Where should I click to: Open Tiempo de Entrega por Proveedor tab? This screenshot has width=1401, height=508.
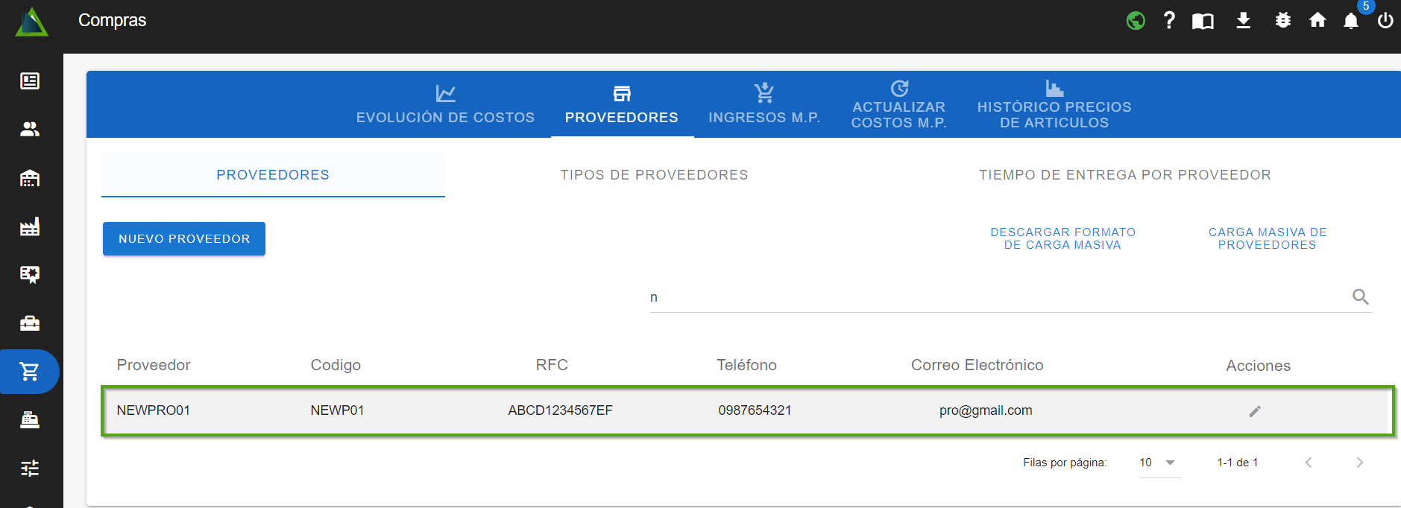click(x=1124, y=175)
